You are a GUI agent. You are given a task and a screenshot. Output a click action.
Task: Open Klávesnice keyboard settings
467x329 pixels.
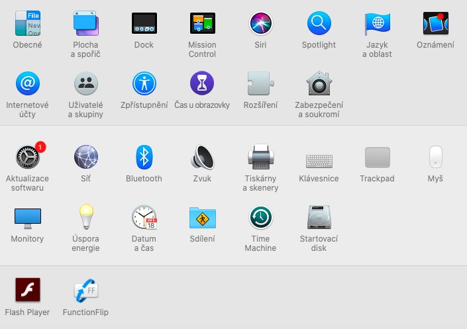(x=319, y=161)
